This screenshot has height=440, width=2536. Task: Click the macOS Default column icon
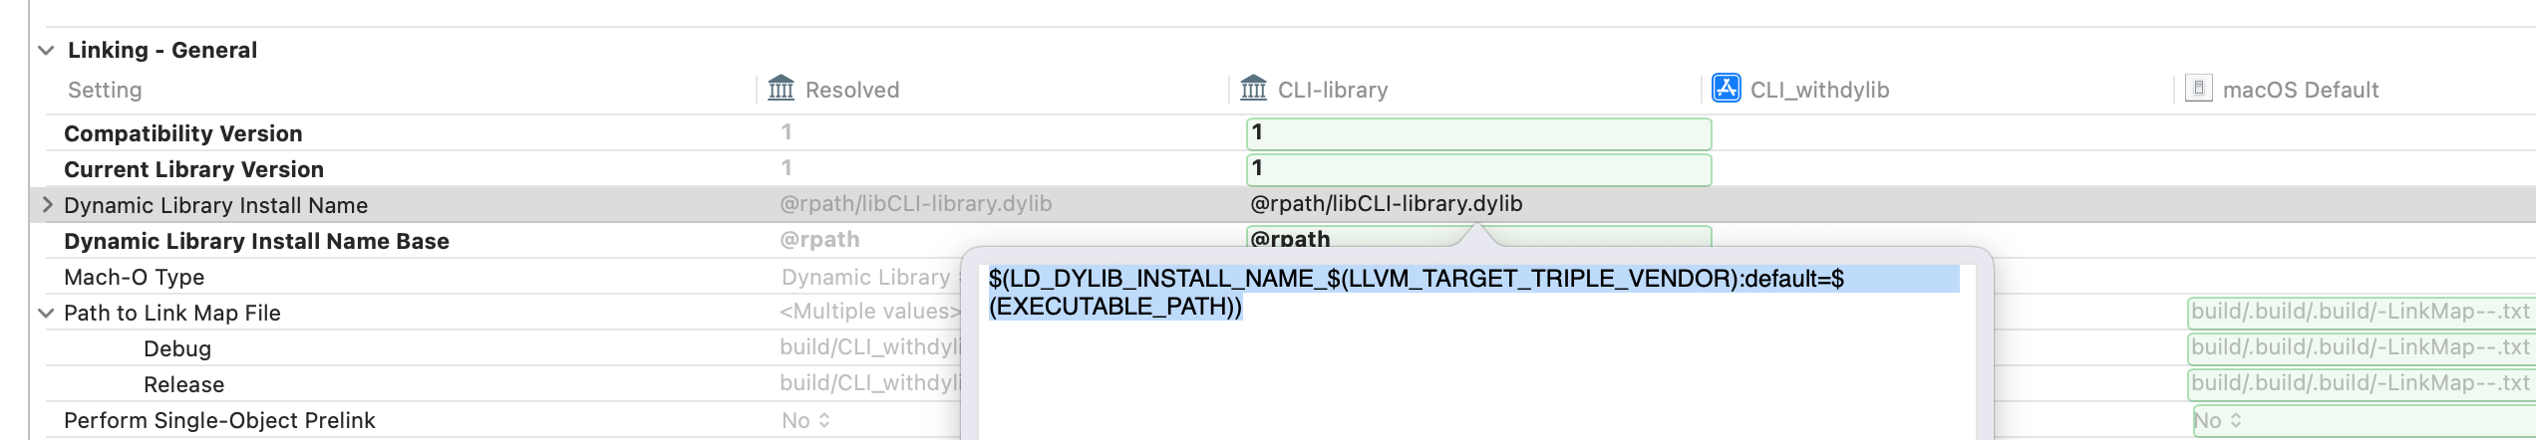click(2198, 89)
